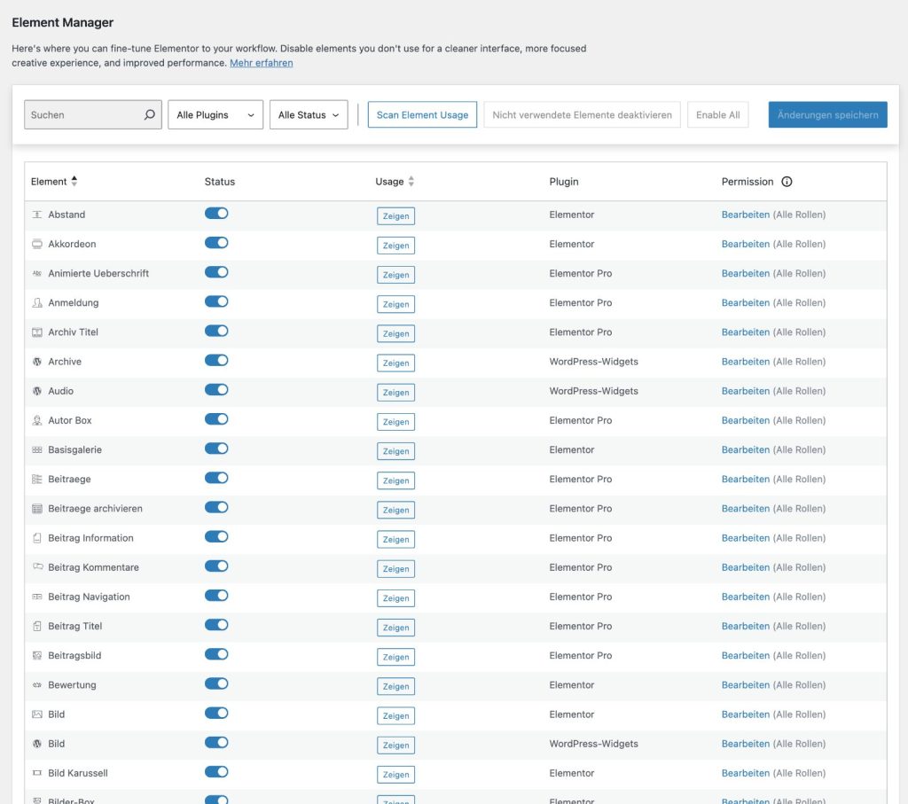
Task: Click the Permission info icon
Action: point(787,182)
